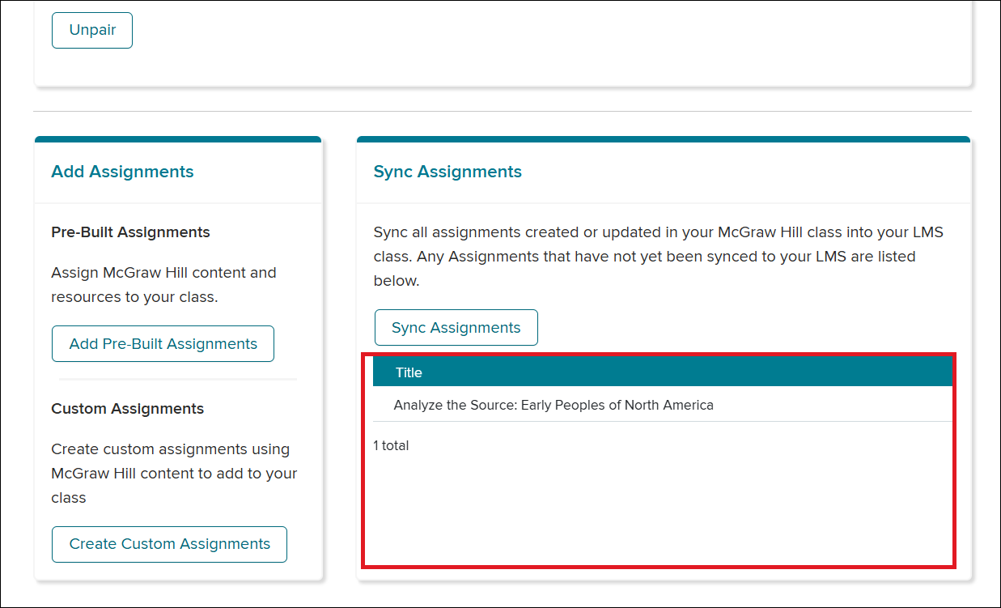The width and height of the screenshot is (1001, 608).
Task: Click the Add Assignments panel heading
Action: pos(122,172)
